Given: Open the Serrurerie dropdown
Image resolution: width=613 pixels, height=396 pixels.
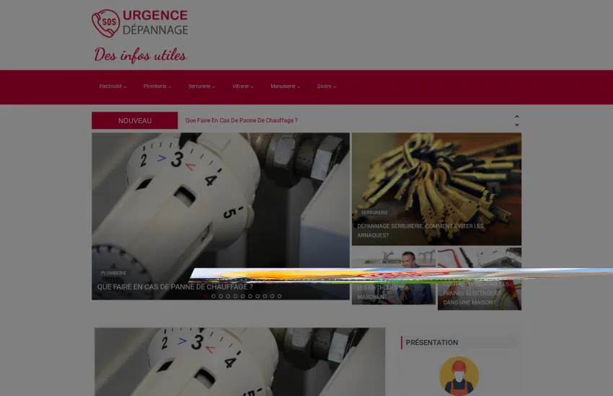Looking at the screenshot, I should 201,86.
